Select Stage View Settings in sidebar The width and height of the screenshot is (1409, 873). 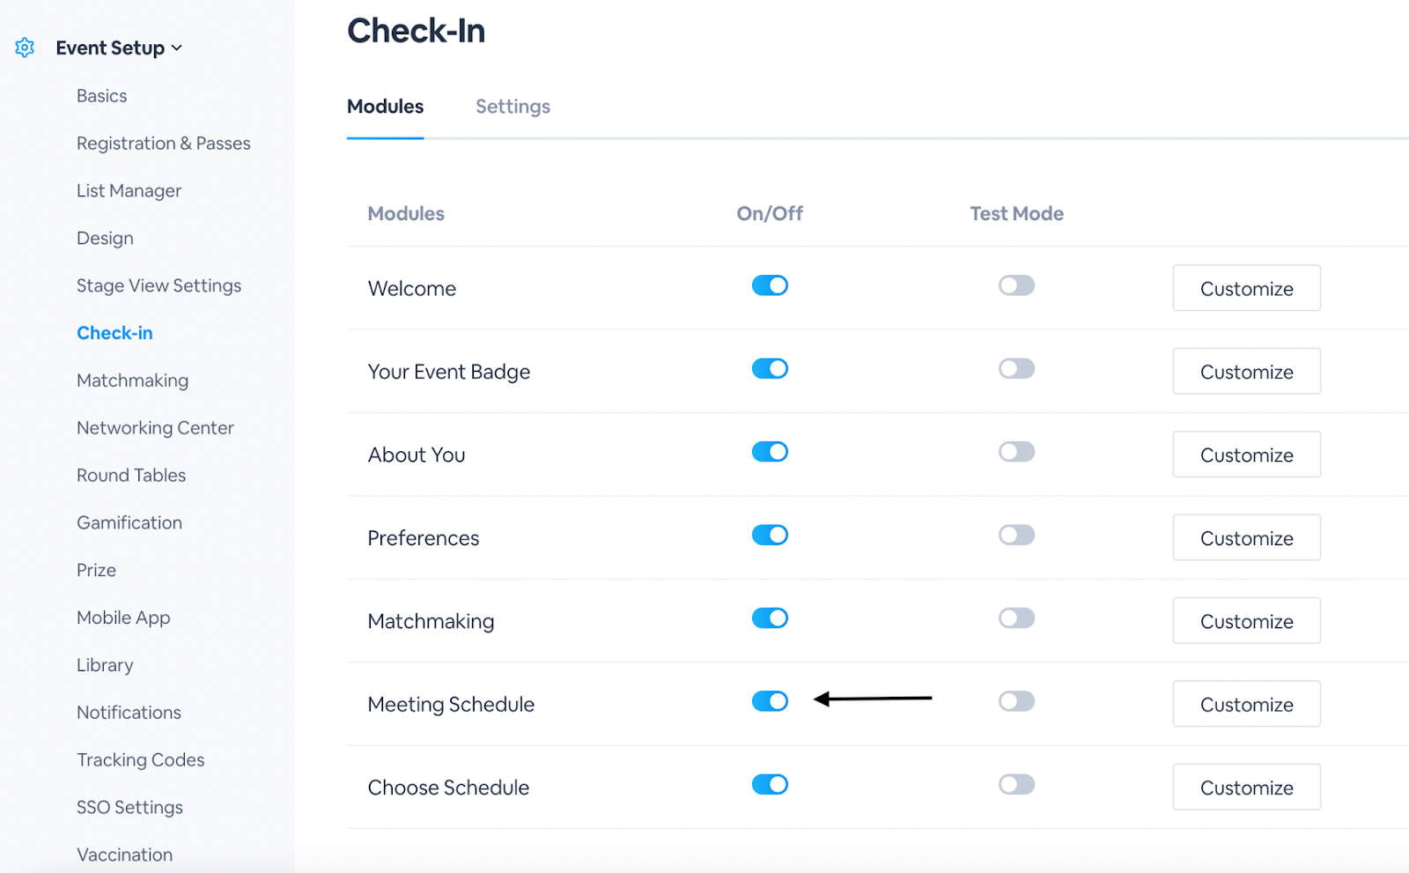coord(159,285)
